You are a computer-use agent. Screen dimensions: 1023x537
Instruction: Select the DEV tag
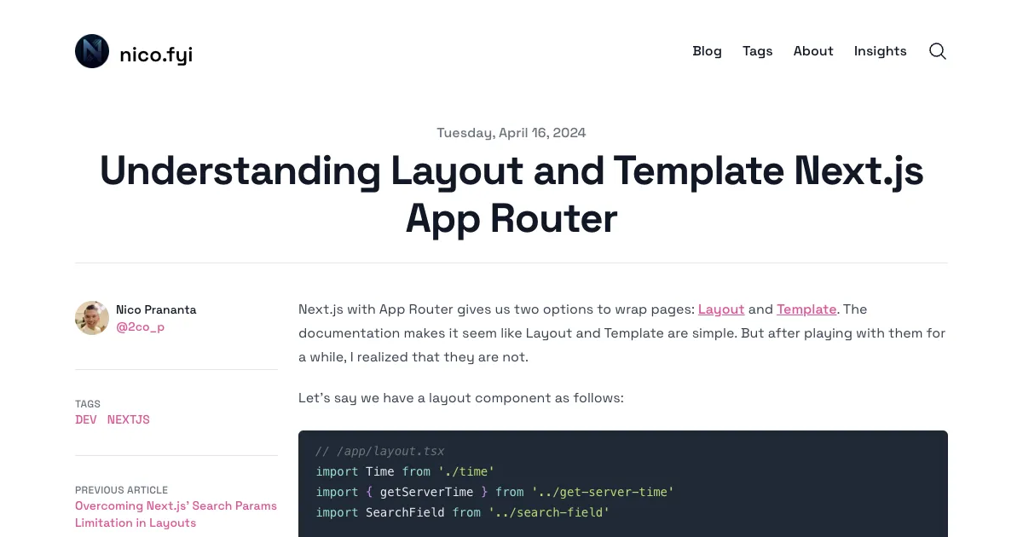click(86, 419)
